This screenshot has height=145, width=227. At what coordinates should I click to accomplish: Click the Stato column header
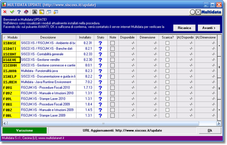coord(101,38)
